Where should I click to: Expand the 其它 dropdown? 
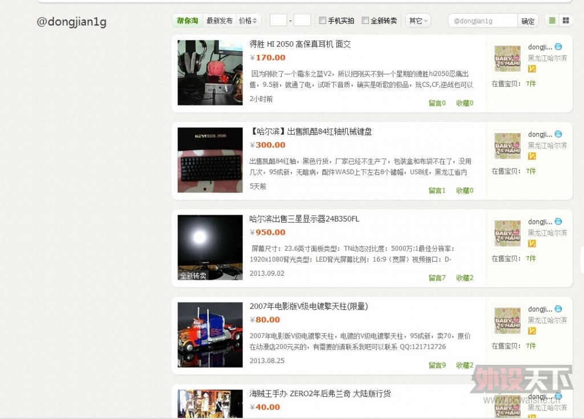(418, 21)
